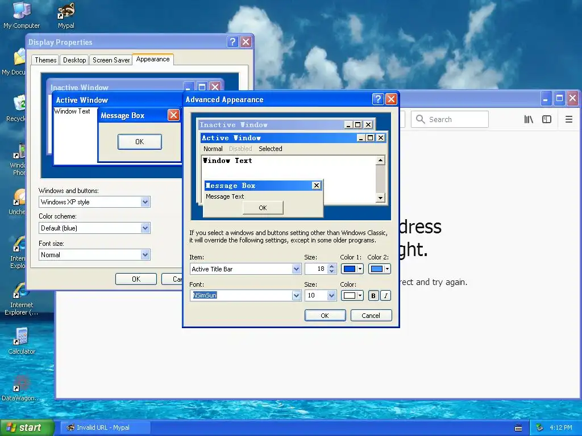Cancel the Advanced Appearance dialog

tap(371, 316)
